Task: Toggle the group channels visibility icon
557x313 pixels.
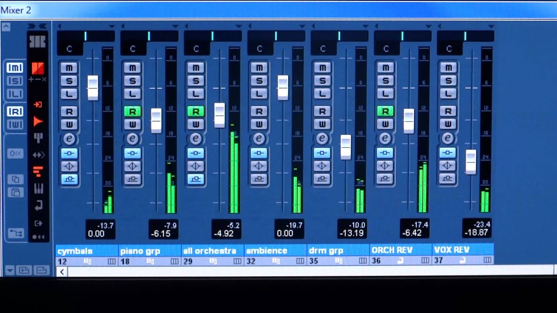Action: [38, 138]
